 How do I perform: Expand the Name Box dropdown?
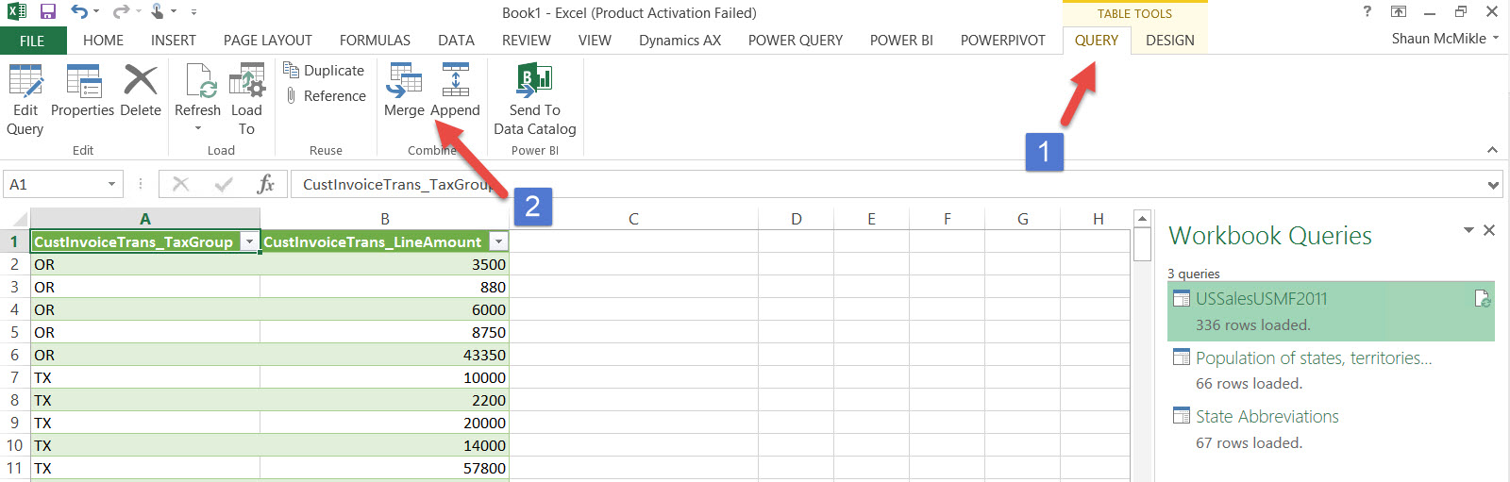tap(111, 185)
